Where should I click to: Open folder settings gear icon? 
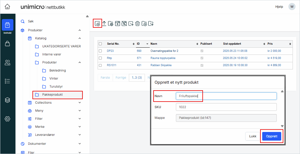pyautogui.click(x=111, y=24)
